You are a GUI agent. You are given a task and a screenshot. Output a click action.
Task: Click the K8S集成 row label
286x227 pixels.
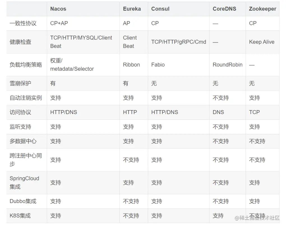tap(20, 216)
